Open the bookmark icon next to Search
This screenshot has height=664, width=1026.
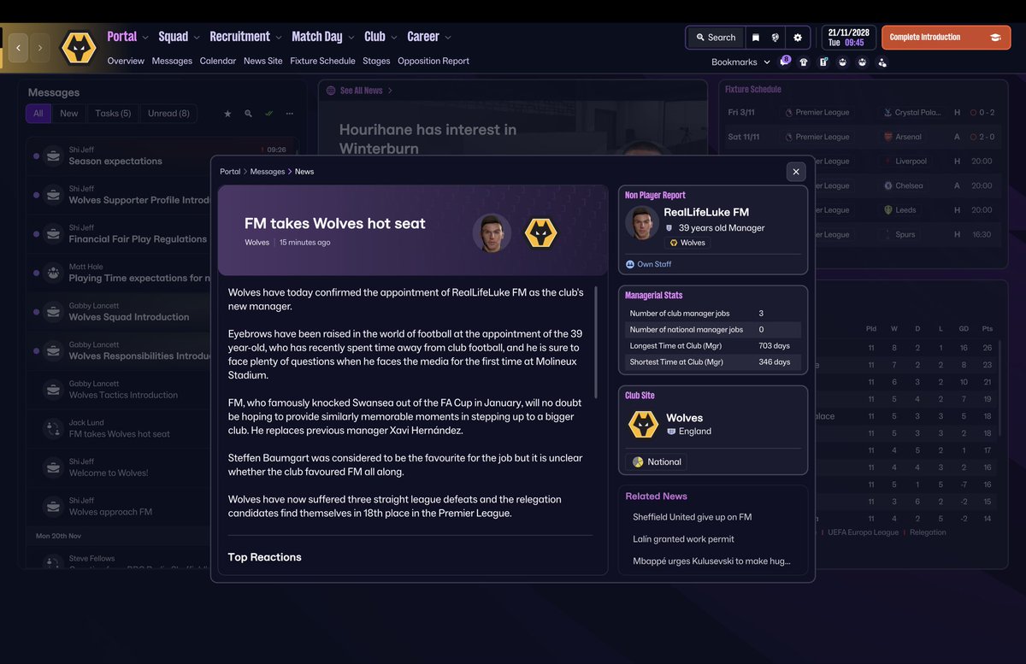[x=755, y=38]
